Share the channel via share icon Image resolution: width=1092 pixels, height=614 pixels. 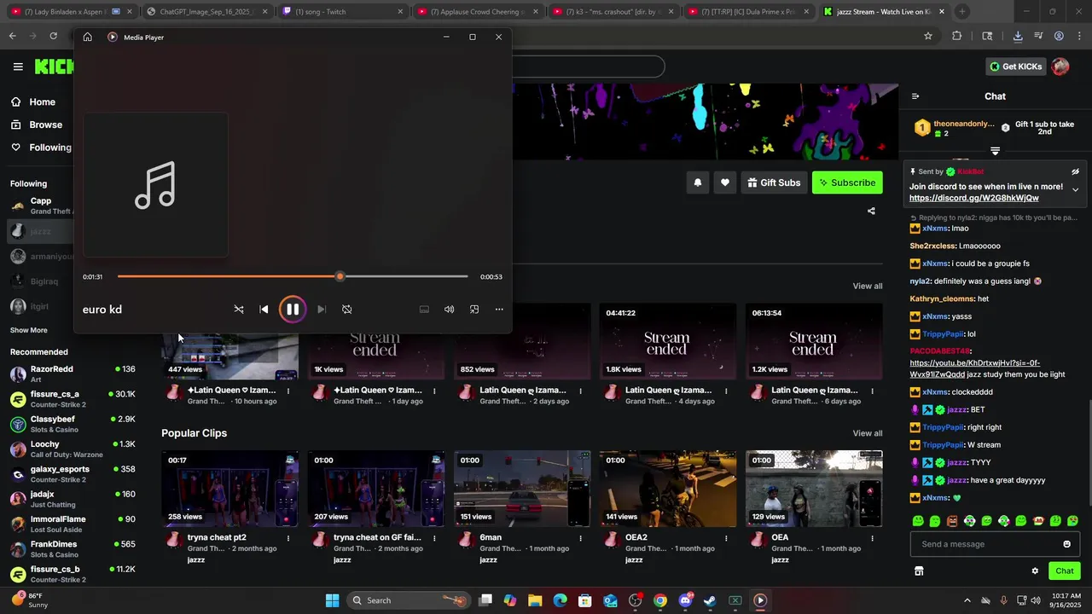[x=871, y=211]
